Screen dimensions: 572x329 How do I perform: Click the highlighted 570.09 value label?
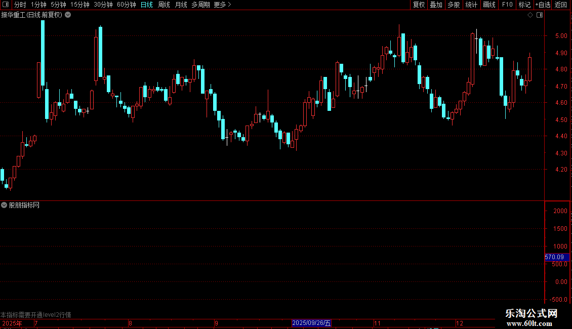click(557, 257)
